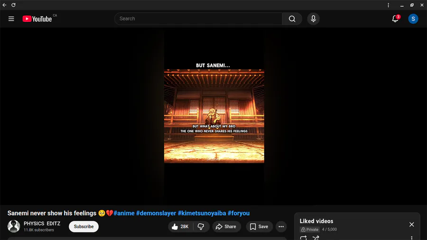Go back with browser back arrow
427x240 pixels.
[x=4, y=5]
